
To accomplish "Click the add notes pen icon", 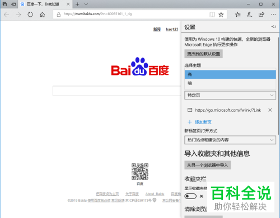I will point(250,15).
